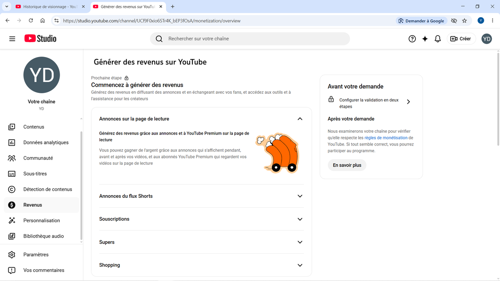This screenshot has width=500, height=281.
Task: Open Contenus in the sidebar
Action: [41, 127]
